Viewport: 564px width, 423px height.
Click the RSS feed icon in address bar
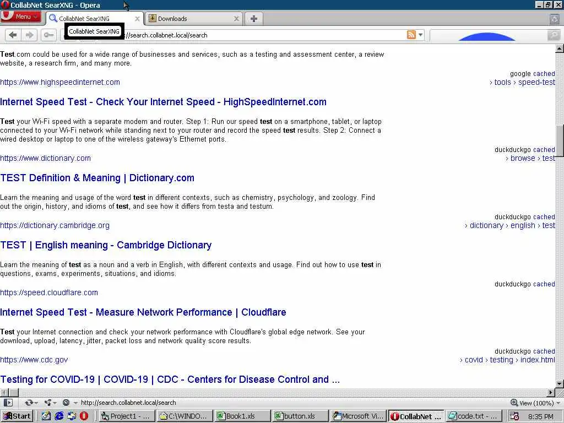[x=411, y=35]
